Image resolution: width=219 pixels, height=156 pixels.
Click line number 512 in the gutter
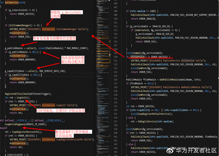116,26
